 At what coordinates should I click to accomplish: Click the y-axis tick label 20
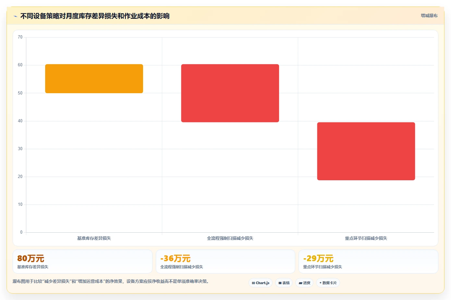point(20,177)
